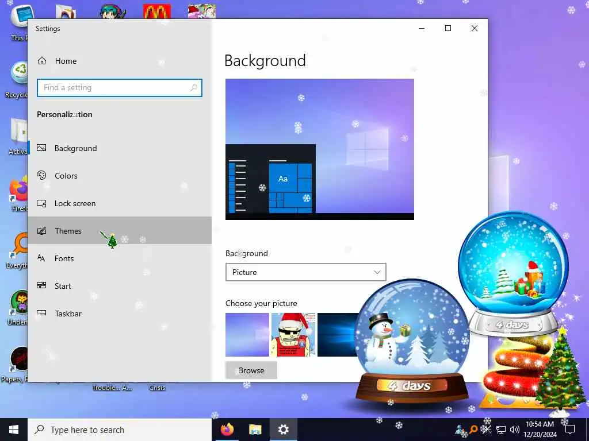Click the snowflake tray icon
The height and width of the screenshot is (441, 589).
point(487,430)
